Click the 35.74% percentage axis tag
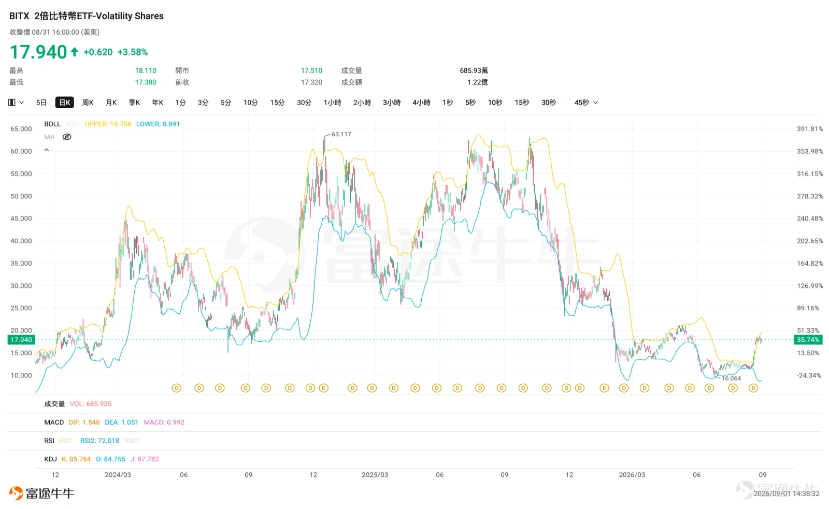Viewport: 829px width, 509px height. coord(808,340)
